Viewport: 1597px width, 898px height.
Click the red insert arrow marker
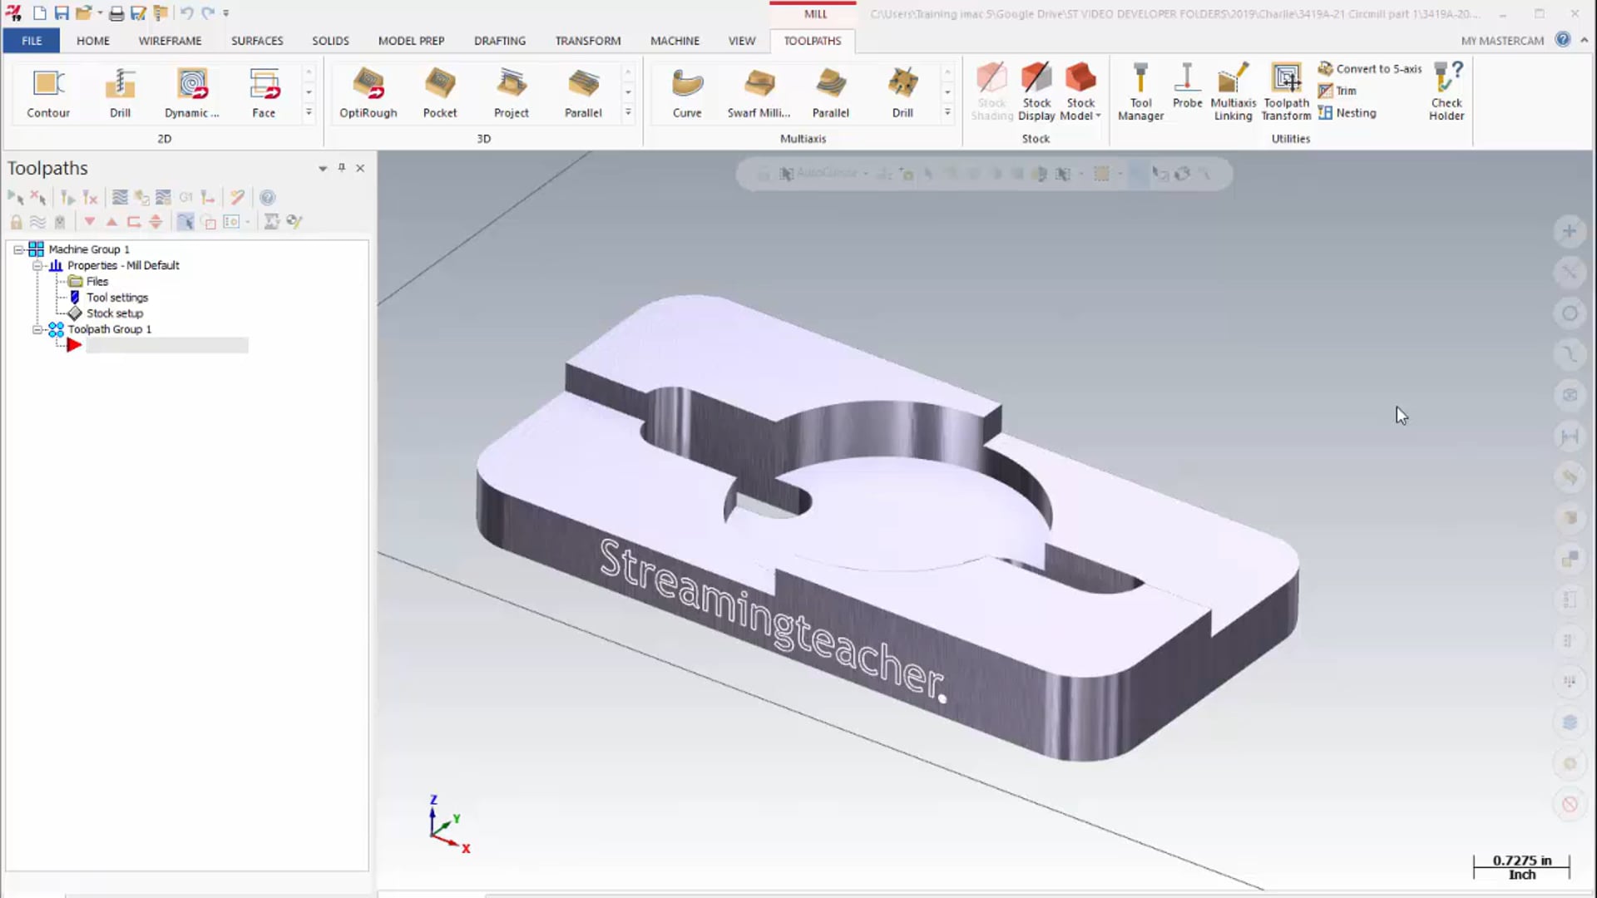pos(74,345)
